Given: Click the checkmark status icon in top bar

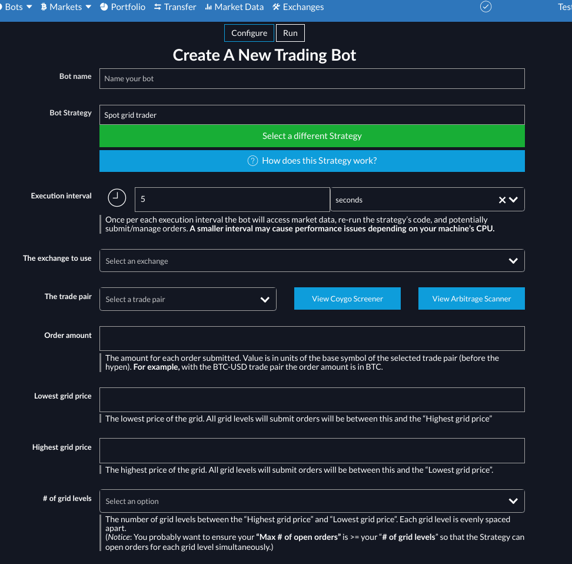Looking at the screenshot, I should click(485, 7).
